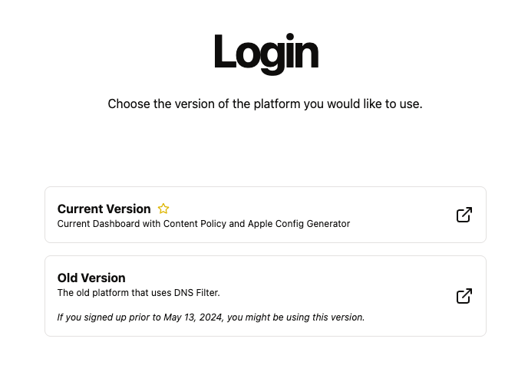Click the "DNS Filter" words
Viewport: 528px width, 365px height.
click(197, 292)
